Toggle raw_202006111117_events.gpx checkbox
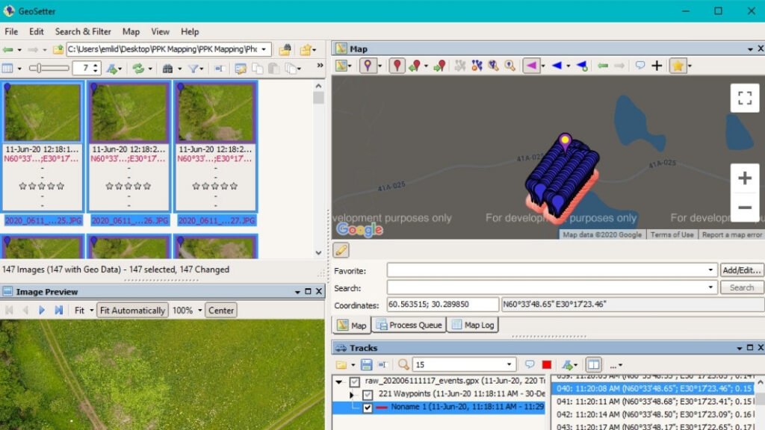765x430 pixels. coord(355,381)
